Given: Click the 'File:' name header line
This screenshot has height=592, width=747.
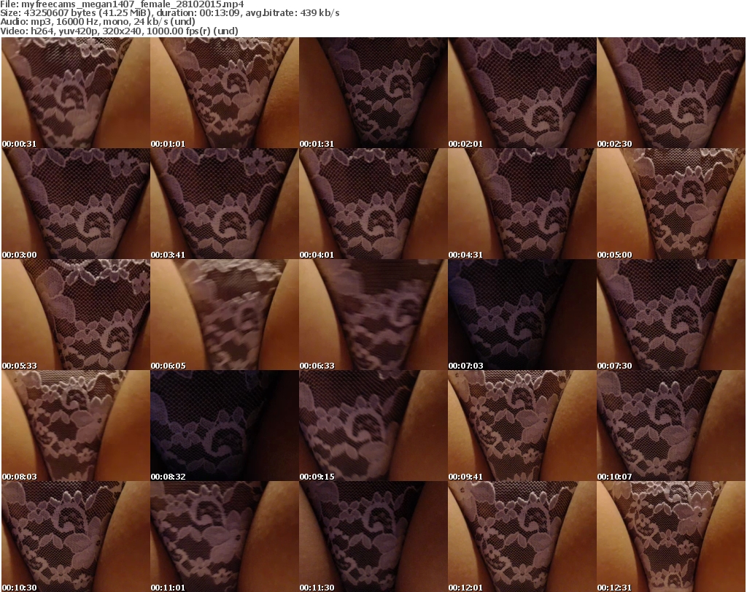Looking at the screenshot, I should [x=122, y=4].
